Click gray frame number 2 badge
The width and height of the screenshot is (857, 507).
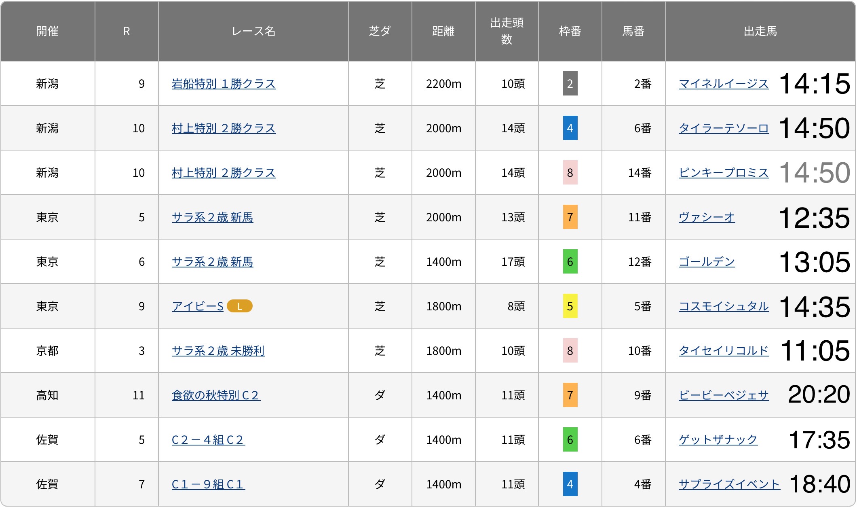point(570,84)
